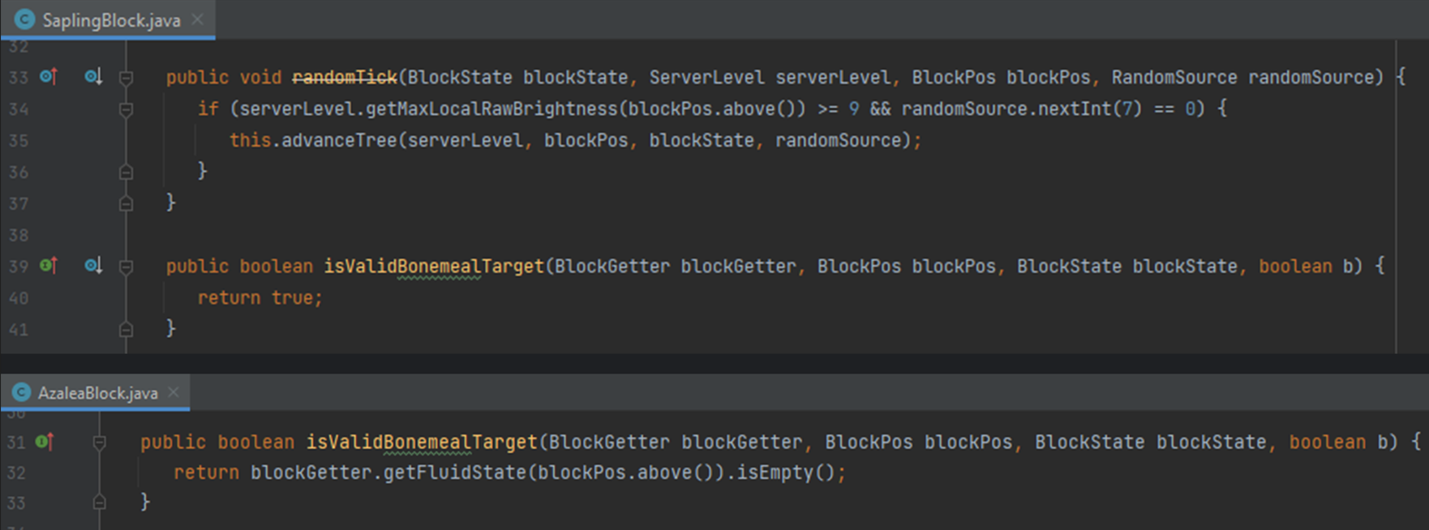Close the SaplingBlock.java tab
This screenshot has width=1429, height=530.
tap(198, 19)
